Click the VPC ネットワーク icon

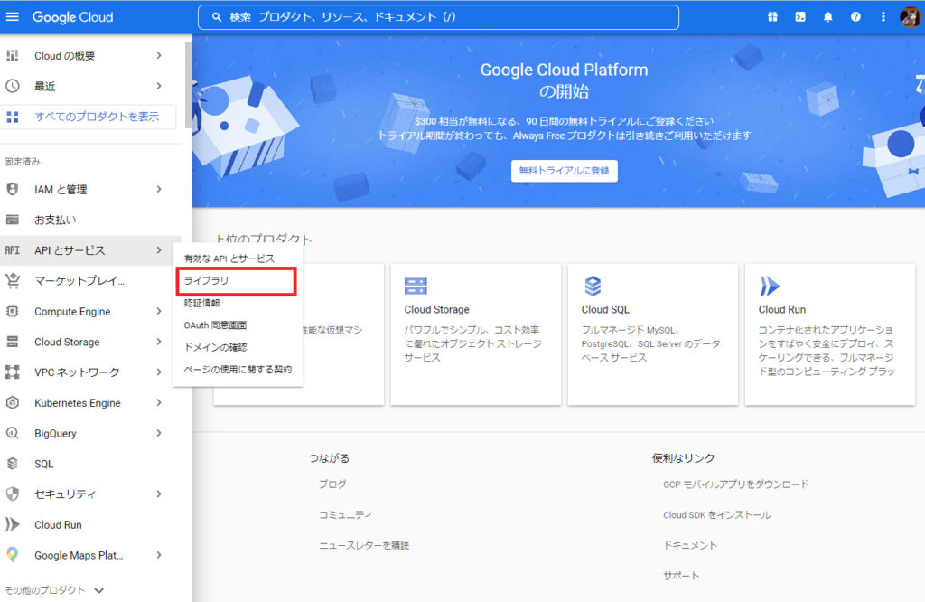point(13,372)
